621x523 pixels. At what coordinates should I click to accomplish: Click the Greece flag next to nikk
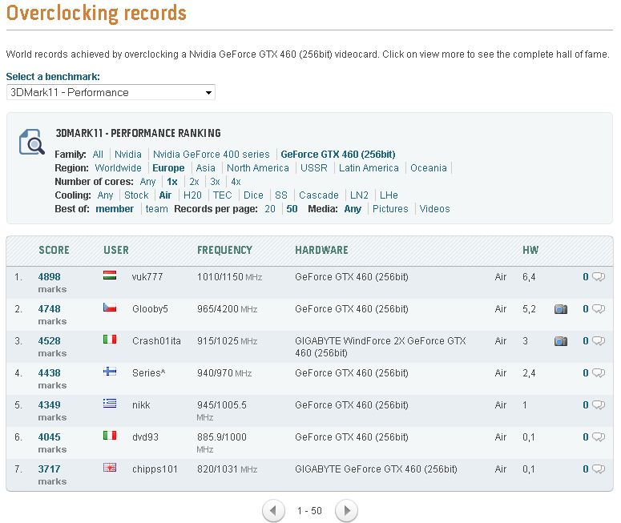[110, 404]
